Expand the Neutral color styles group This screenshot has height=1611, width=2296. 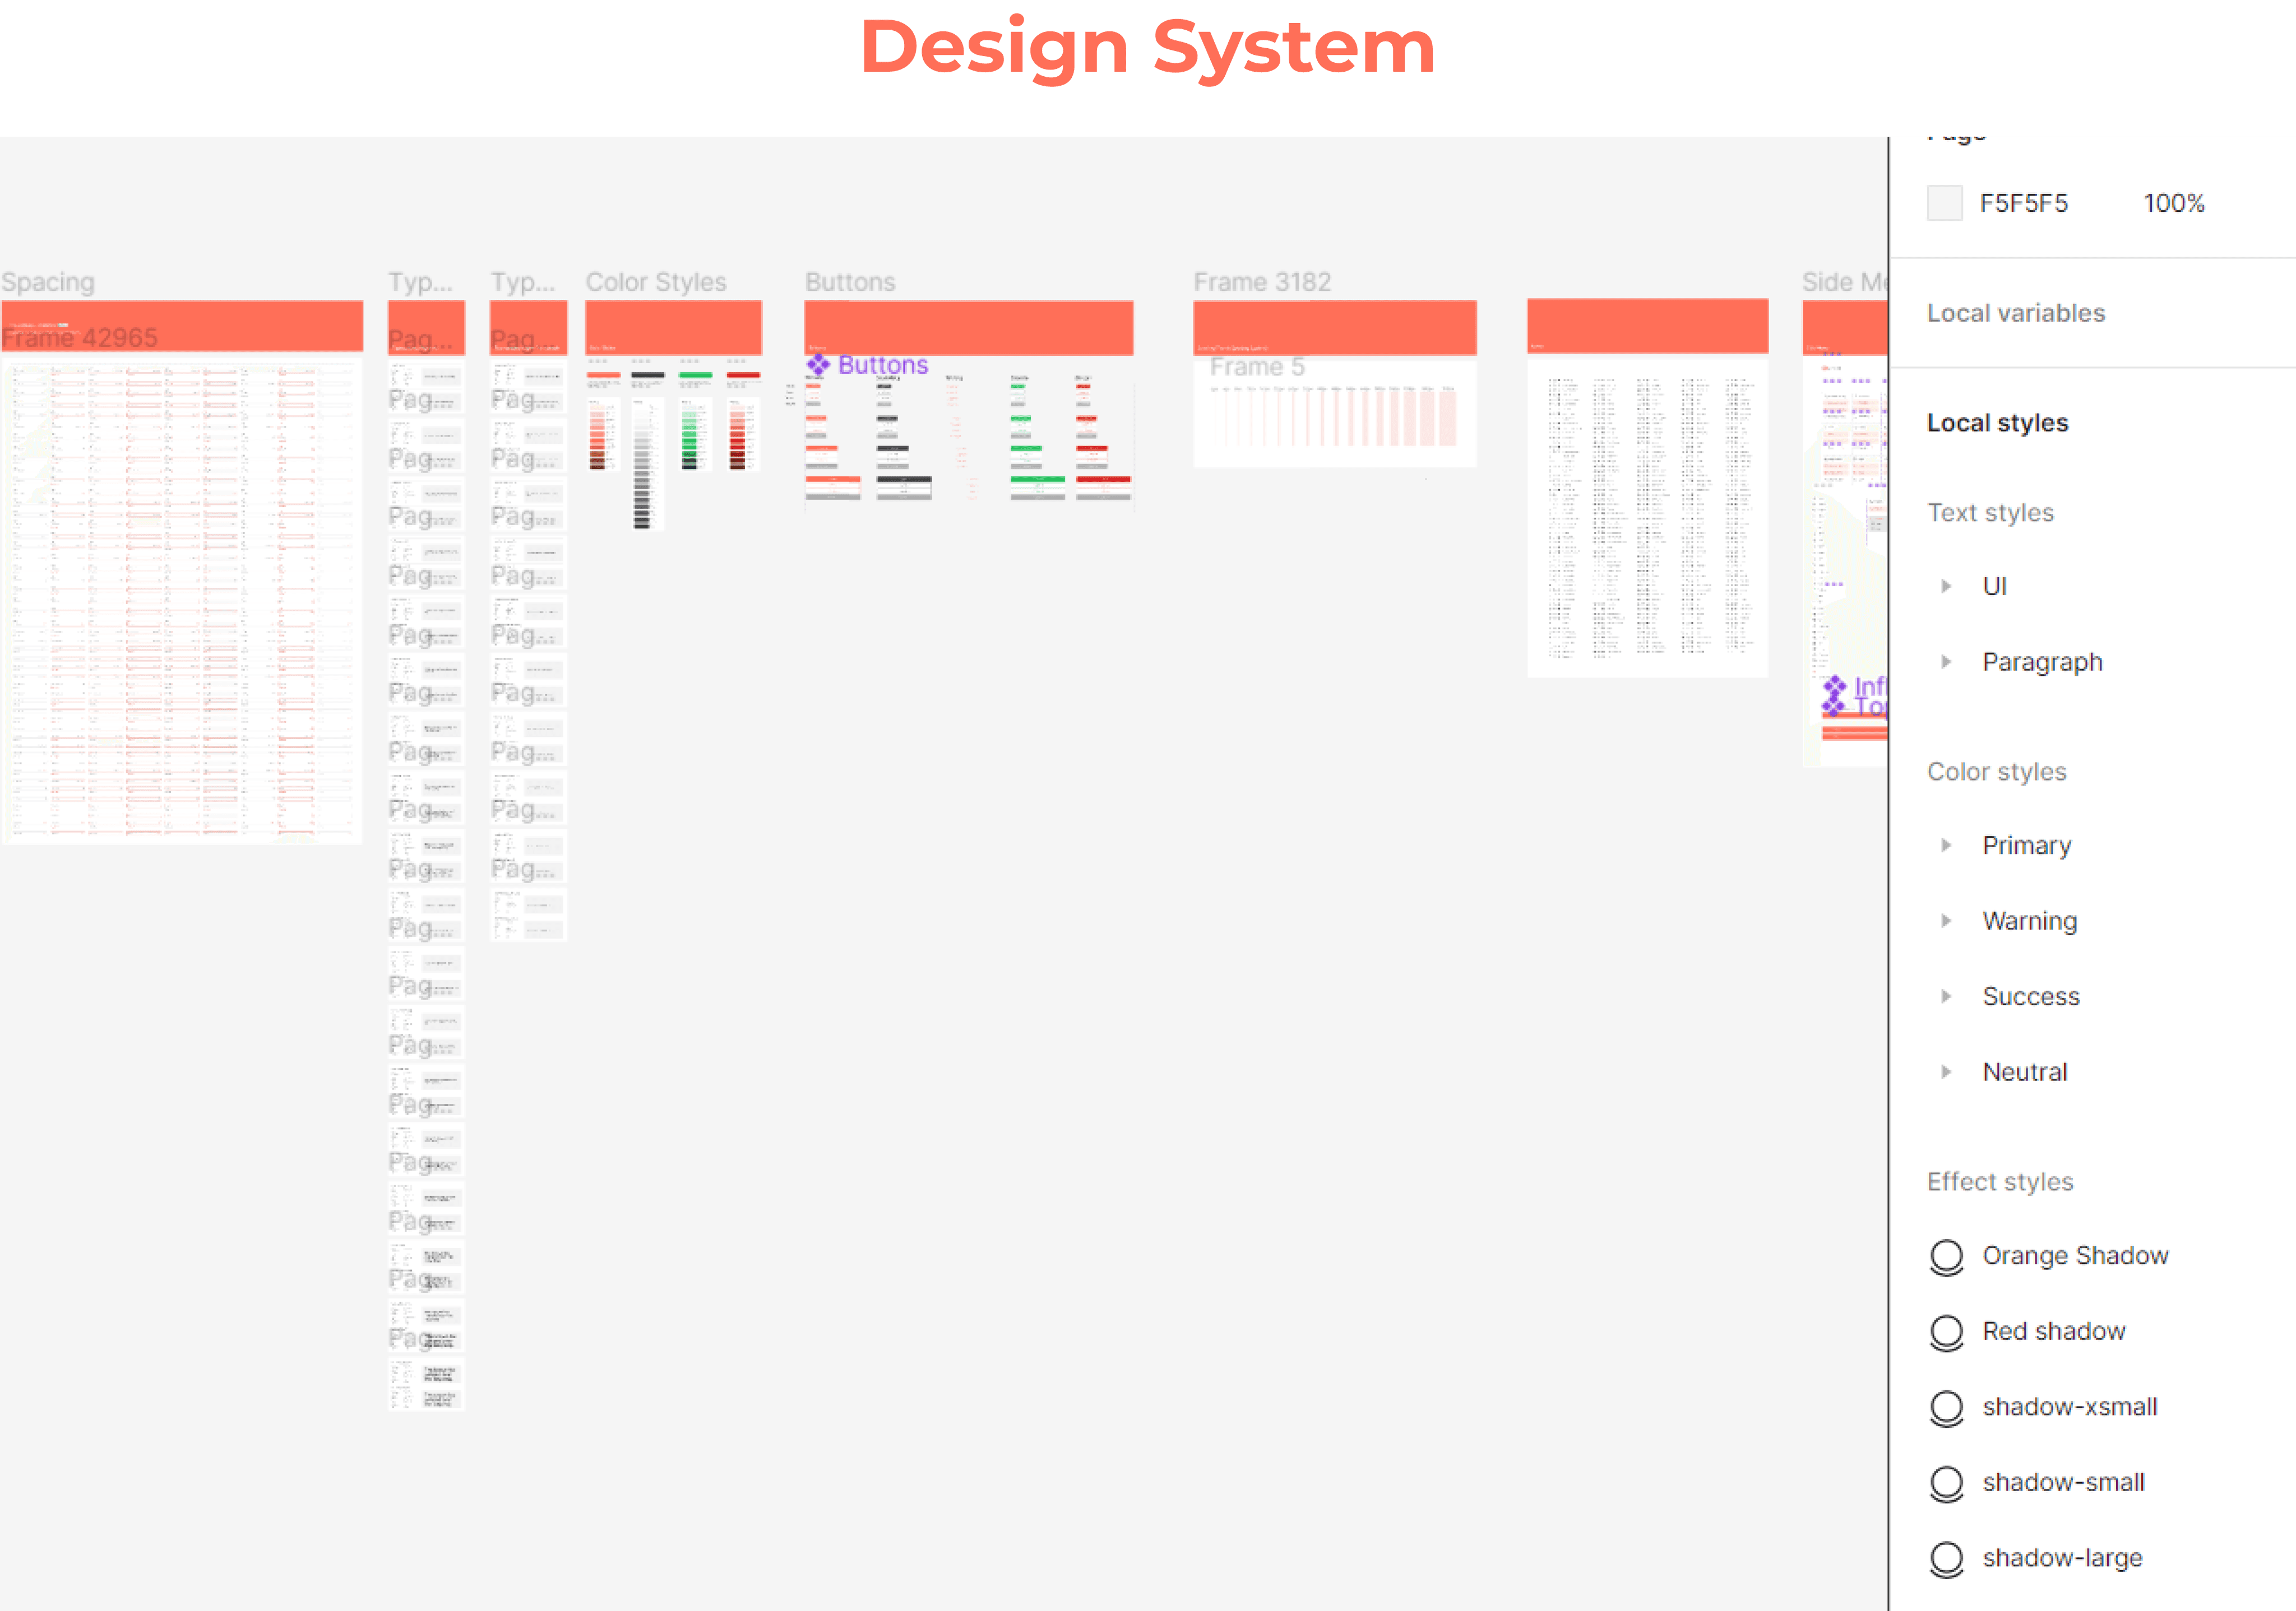click(x=1945, y=1073)
